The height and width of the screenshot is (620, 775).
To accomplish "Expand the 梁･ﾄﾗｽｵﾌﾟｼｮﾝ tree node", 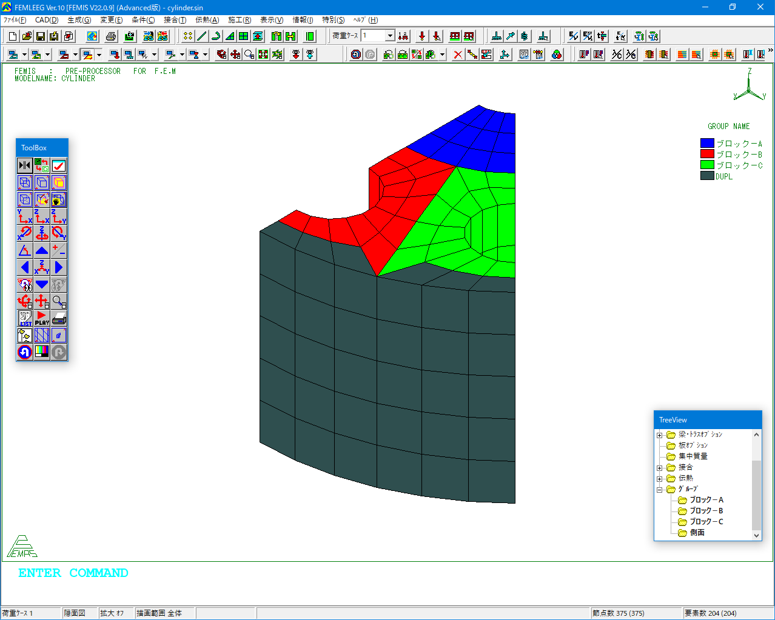I will coord(660,435).
